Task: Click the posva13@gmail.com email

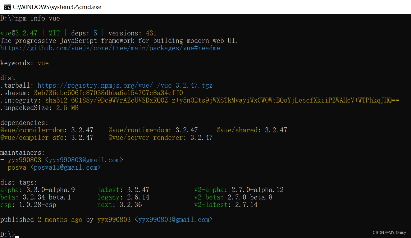Action: (x=66, y=167)
